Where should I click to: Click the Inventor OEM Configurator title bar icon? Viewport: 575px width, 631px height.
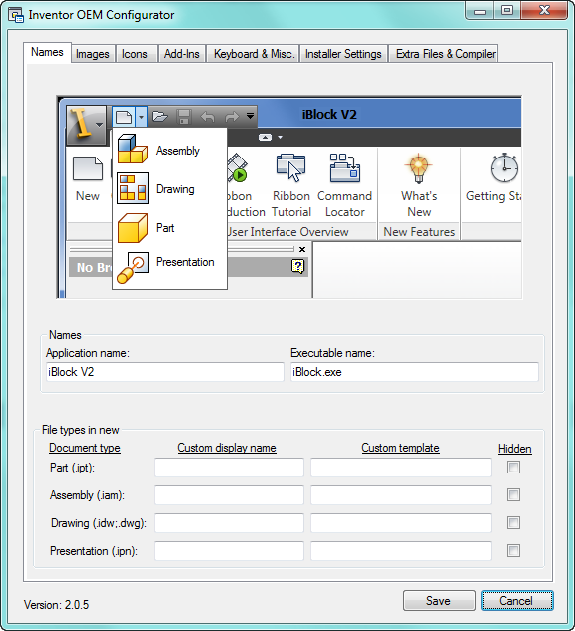click(16, 15)
